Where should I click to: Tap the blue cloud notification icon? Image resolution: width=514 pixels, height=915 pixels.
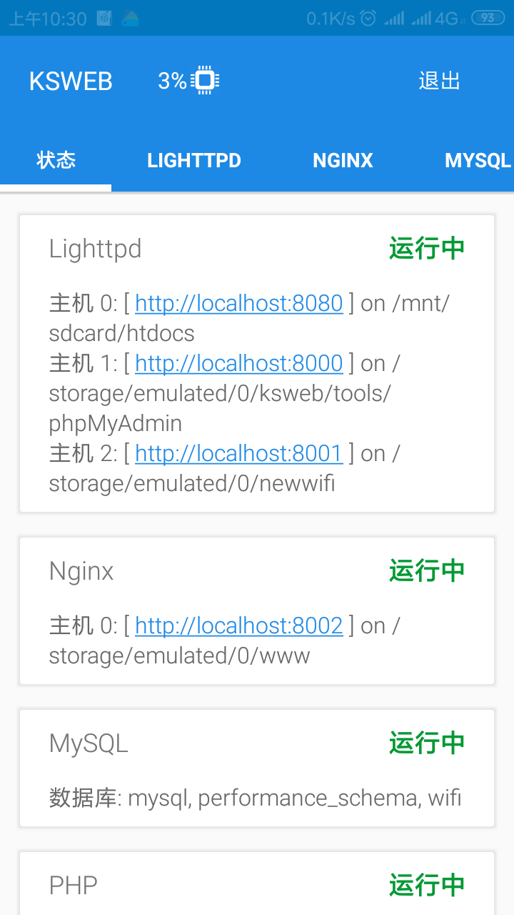(x=130, y=19)
